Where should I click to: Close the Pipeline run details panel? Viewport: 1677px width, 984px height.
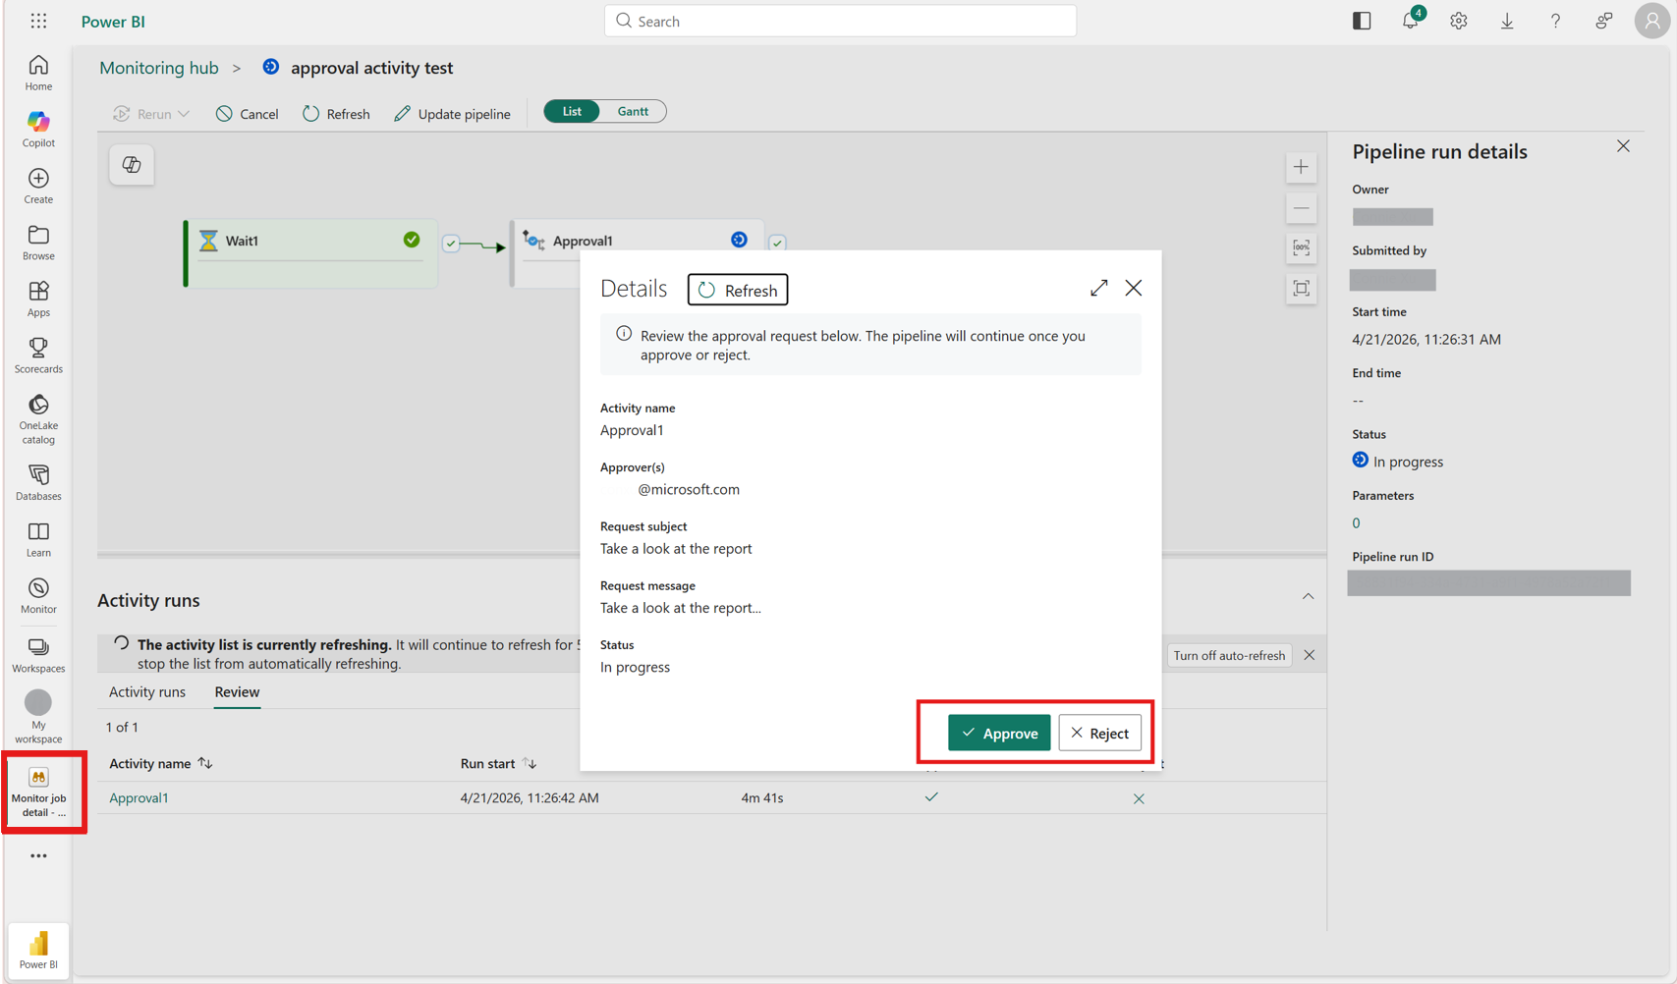(1623, 146)
